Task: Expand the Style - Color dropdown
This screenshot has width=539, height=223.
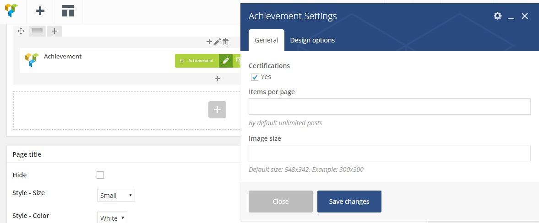Action: pyautogui.click(x=112, y=218)
